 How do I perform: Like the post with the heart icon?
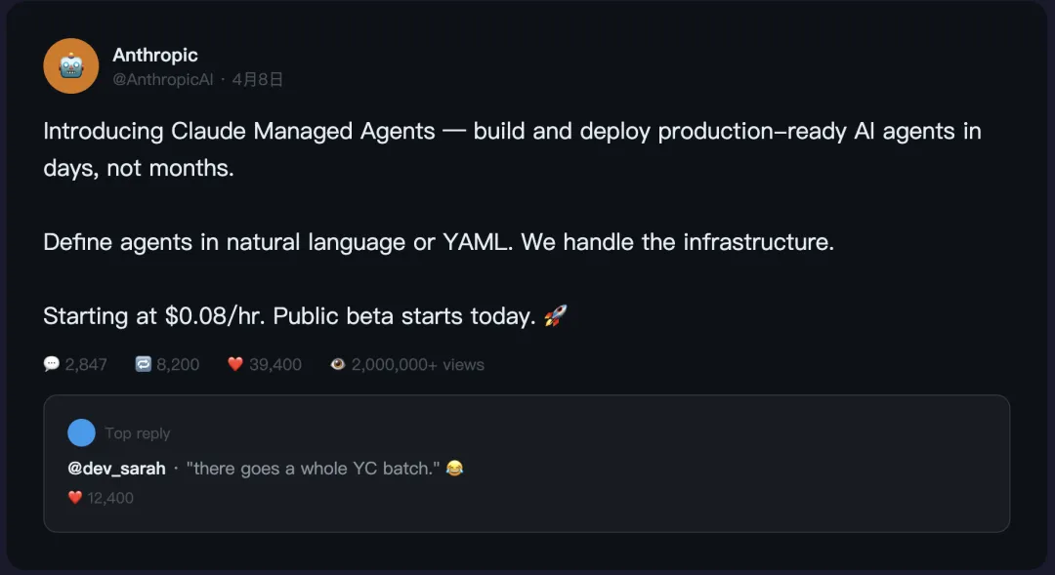tap(234, 364)
